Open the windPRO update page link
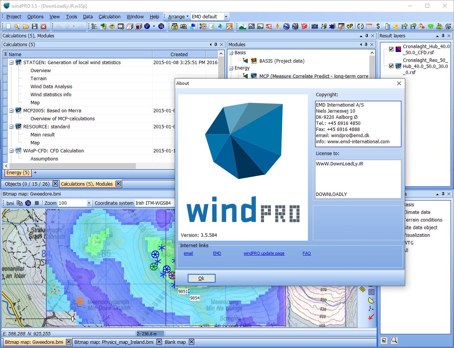 264,253
